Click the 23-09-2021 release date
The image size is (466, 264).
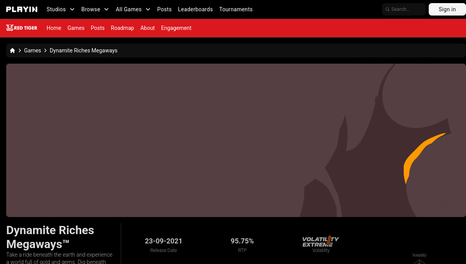[163, 241]
